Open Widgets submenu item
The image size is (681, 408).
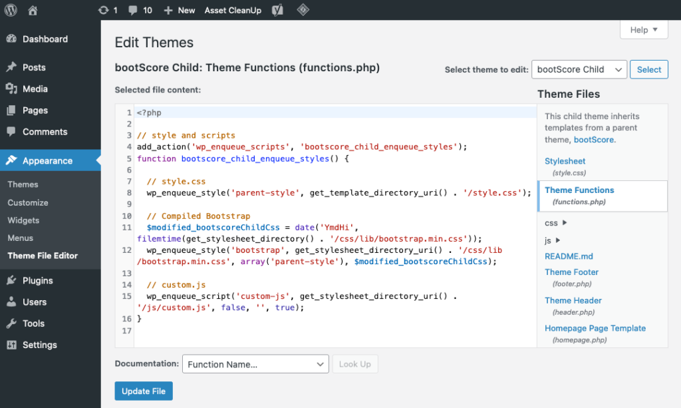pos(23,220)
